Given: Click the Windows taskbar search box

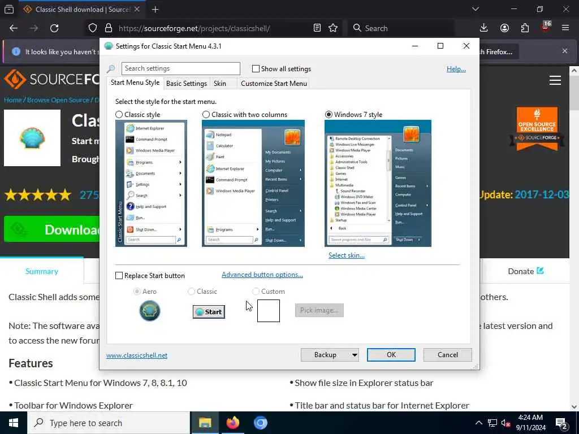Looking at the screenshot, I should [109, 423].
